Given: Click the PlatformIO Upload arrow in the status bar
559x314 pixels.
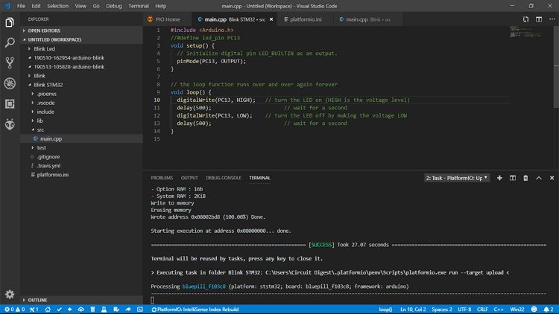Looking at the screenshot, I should coord(70,310).
